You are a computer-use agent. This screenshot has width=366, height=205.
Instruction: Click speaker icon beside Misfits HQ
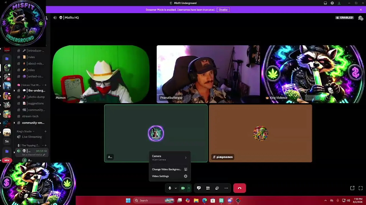click(55, 18)
